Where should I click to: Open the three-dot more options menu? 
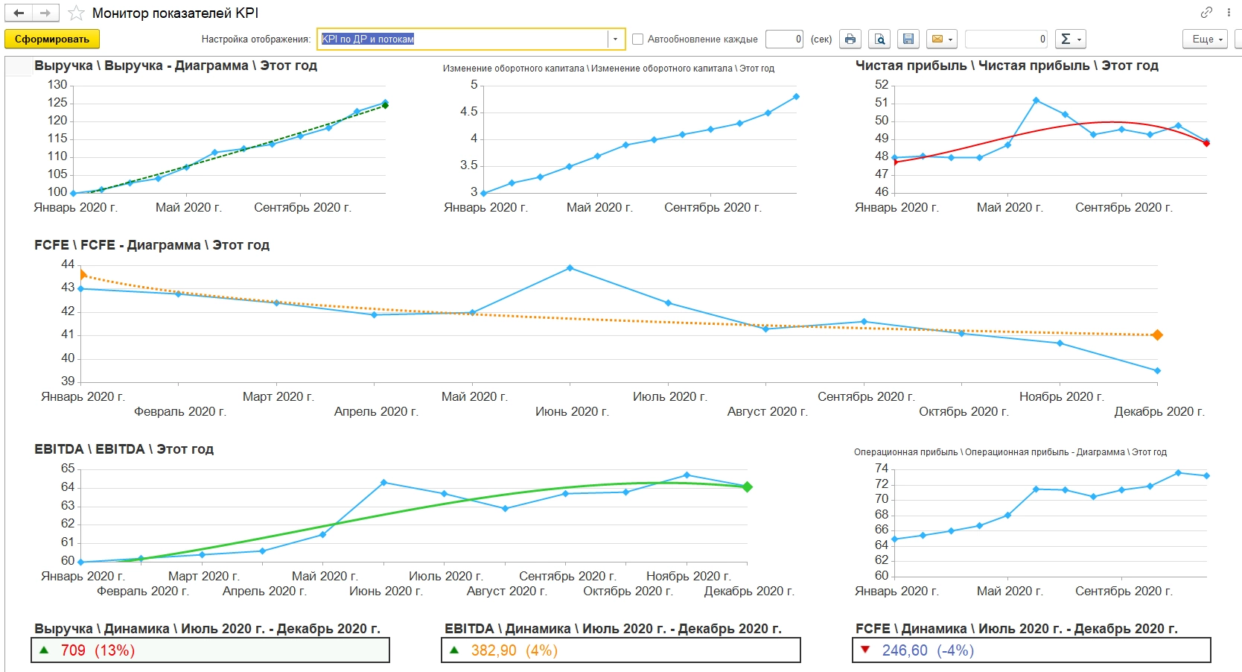click(x=1229, y=12)
